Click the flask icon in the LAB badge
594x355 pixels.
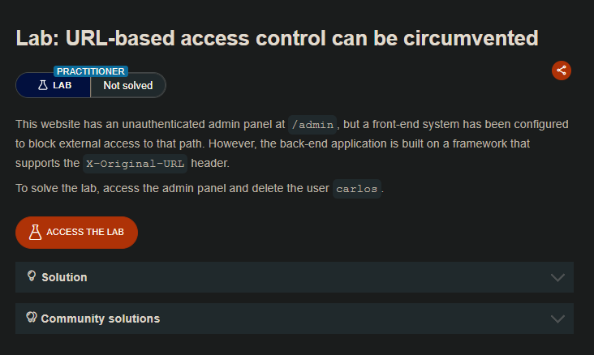click(x=43, y=85)
